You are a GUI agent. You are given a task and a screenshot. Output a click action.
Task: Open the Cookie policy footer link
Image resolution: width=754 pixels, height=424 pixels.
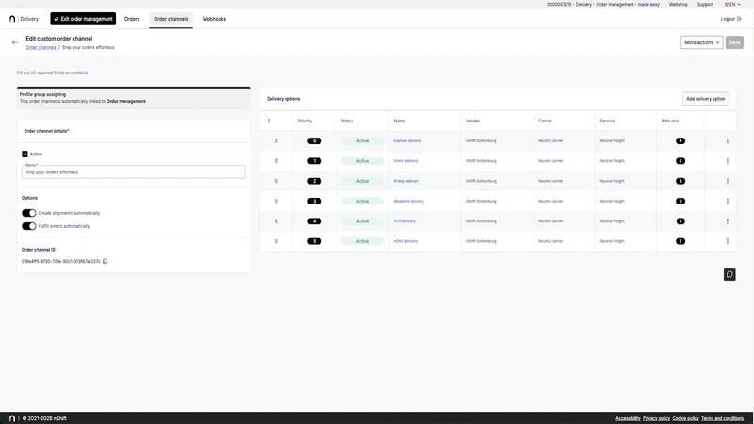(x=686, y=418)
